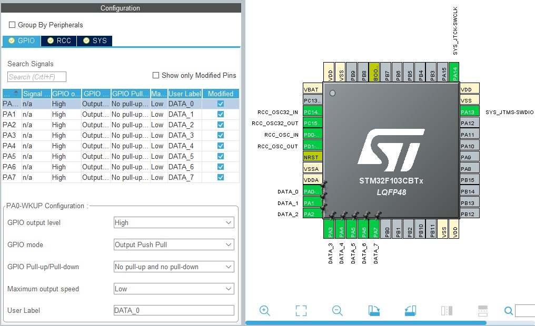
Task: Select the DATA_4 cell in PA4 row
Action: point(185,146)
